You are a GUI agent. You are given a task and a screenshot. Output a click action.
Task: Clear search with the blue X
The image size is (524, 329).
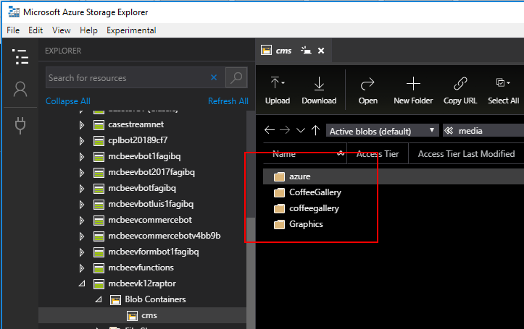[x=214, y=77]
